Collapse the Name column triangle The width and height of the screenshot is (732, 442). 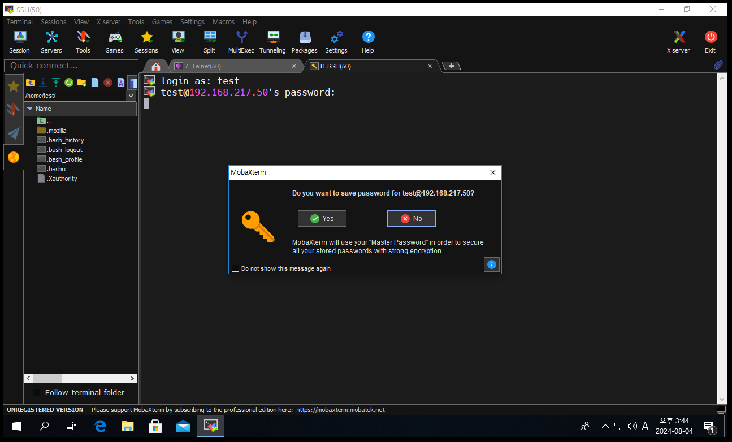click(30, 109)
